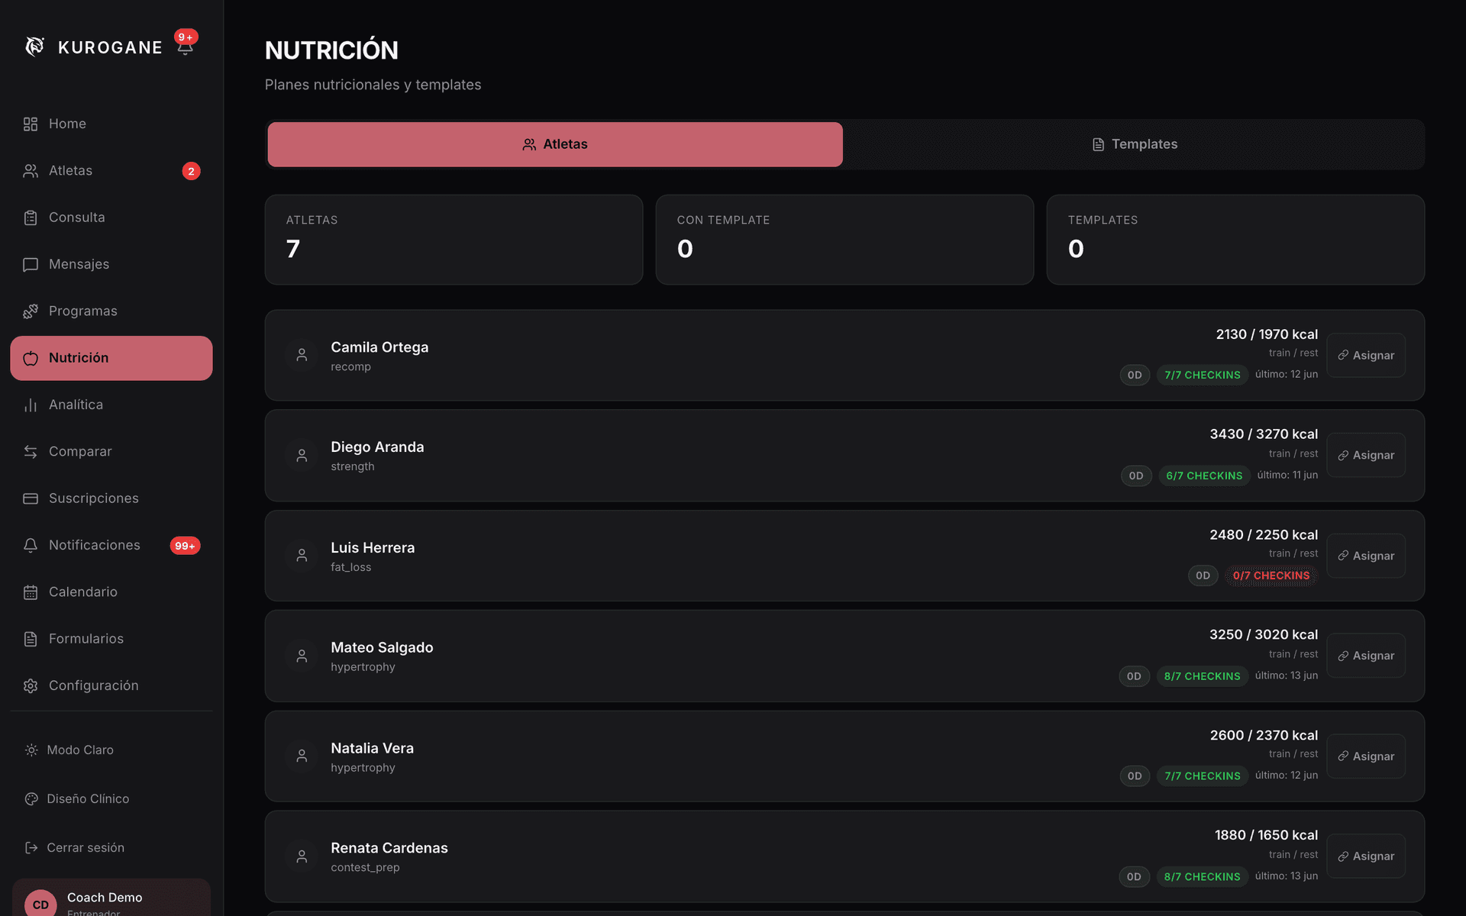
Task: Switch to the Templates tab
Action: [1134, 144]
